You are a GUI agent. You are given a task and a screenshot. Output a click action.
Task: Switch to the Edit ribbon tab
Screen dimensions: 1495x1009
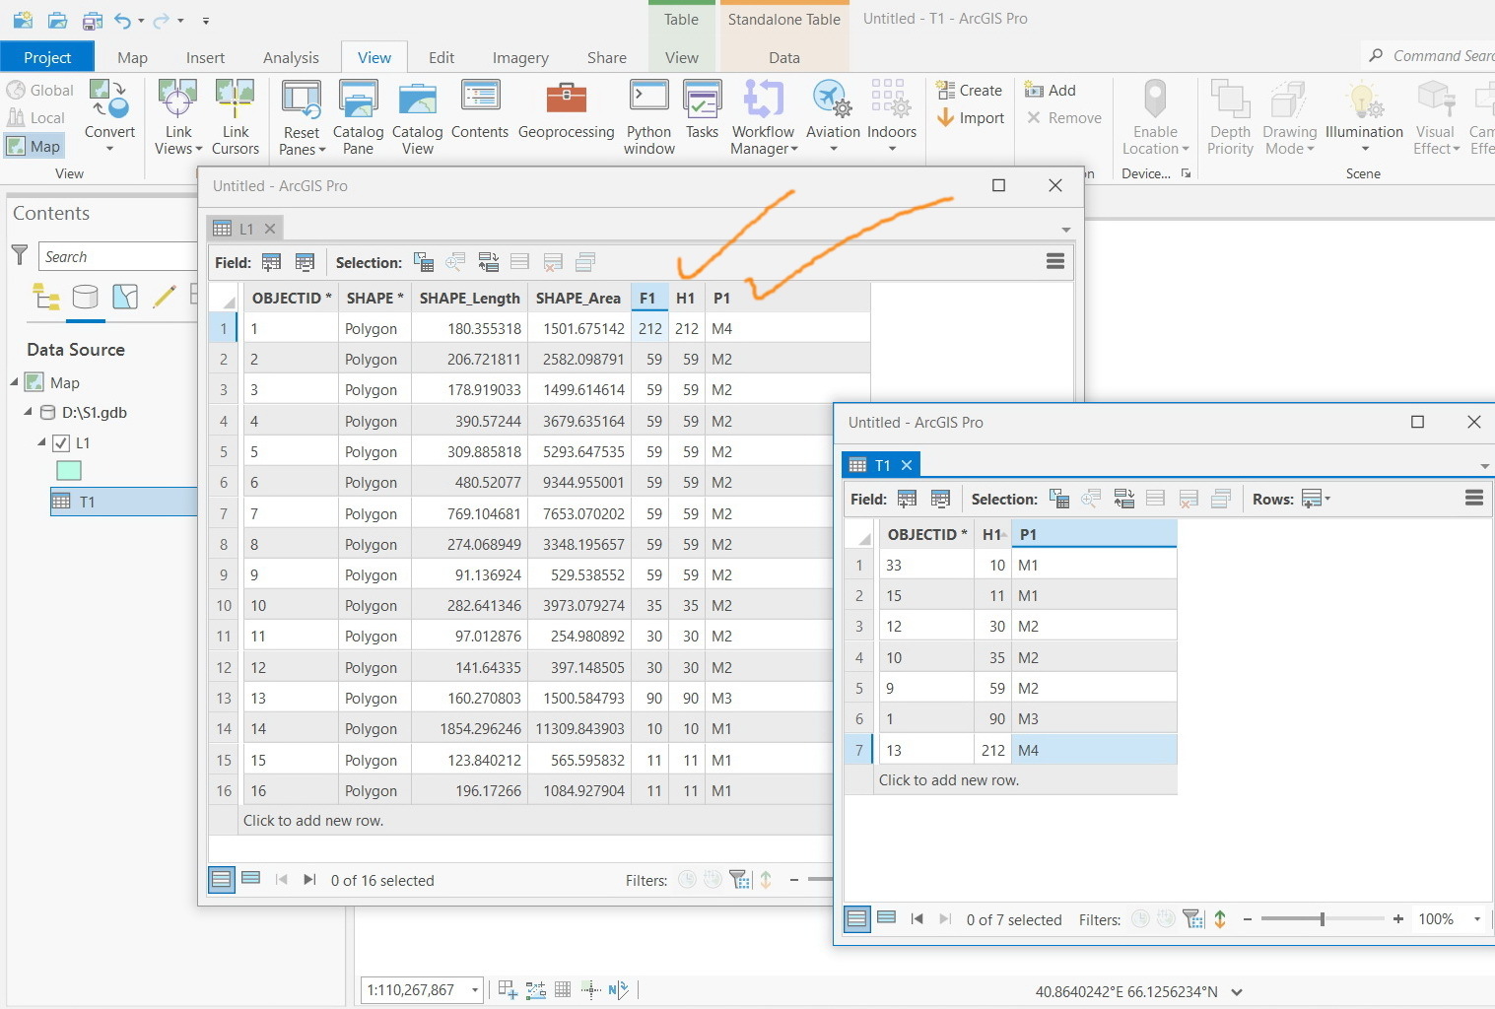[x=442, y=57]
